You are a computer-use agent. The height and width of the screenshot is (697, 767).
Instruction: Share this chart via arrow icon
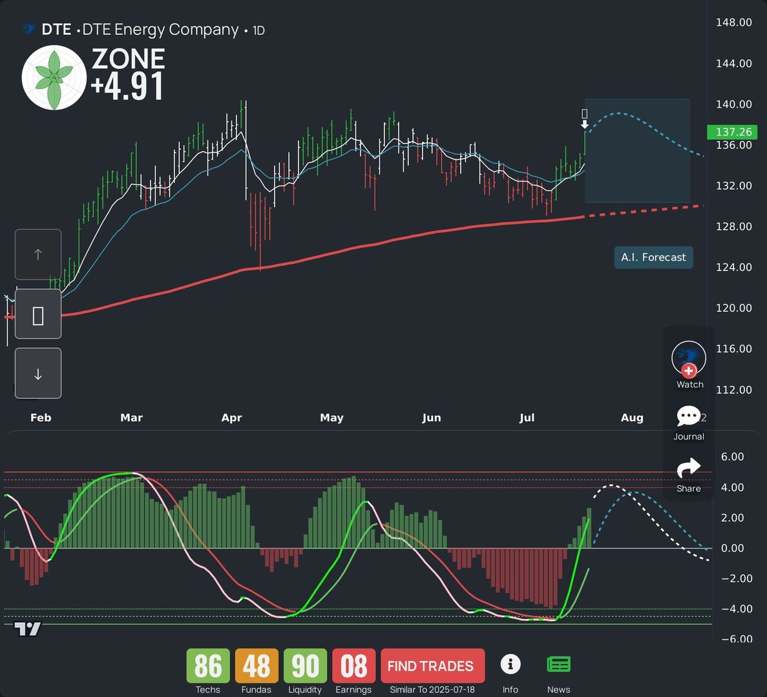pyautogui.click(x=689, y=468)
